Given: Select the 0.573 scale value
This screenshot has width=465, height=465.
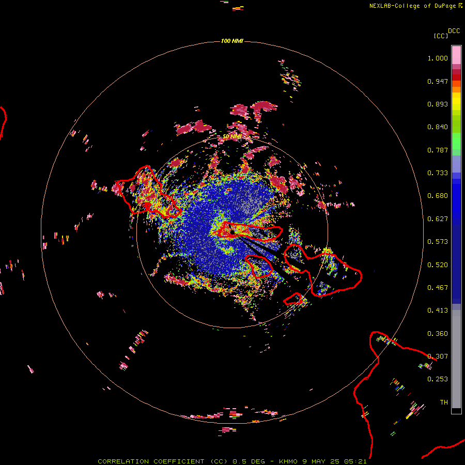Looking at the screenshot, I should tap(438, 242).
